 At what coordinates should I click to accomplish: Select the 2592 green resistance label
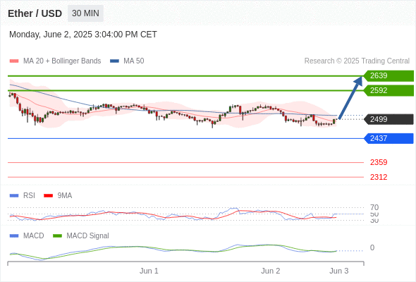click(x=389, y=90)
